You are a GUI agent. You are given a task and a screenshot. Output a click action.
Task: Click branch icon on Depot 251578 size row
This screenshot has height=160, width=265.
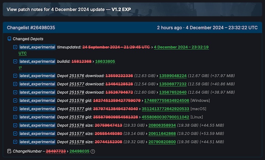coord(15,142)
